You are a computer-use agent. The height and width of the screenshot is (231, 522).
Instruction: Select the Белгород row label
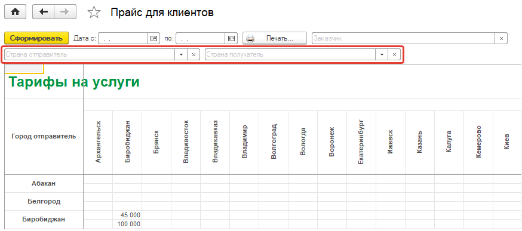[44, 201]
